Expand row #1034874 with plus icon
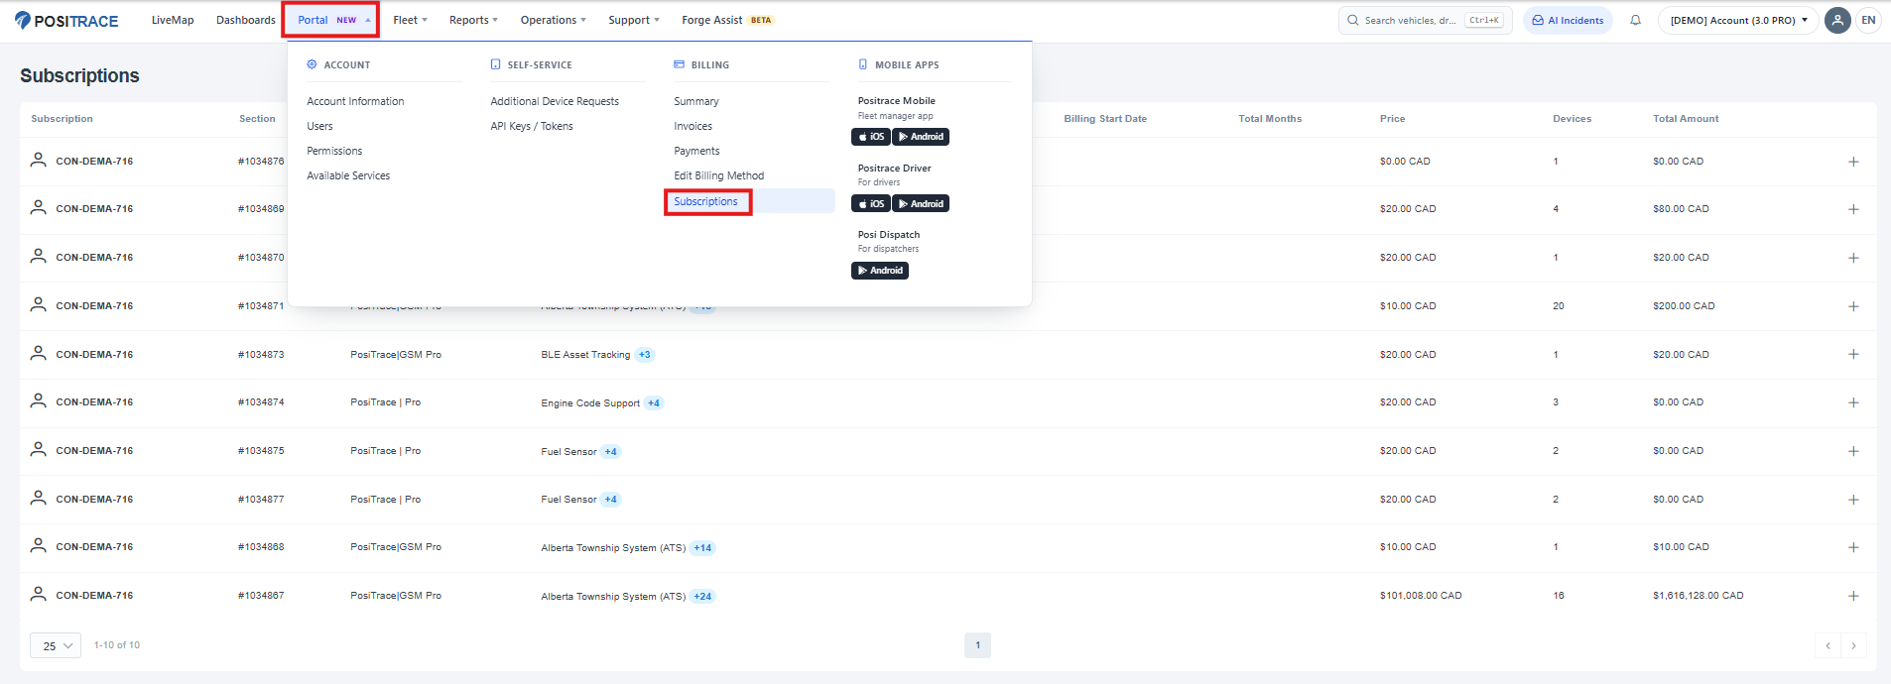 click(1853, 402)
